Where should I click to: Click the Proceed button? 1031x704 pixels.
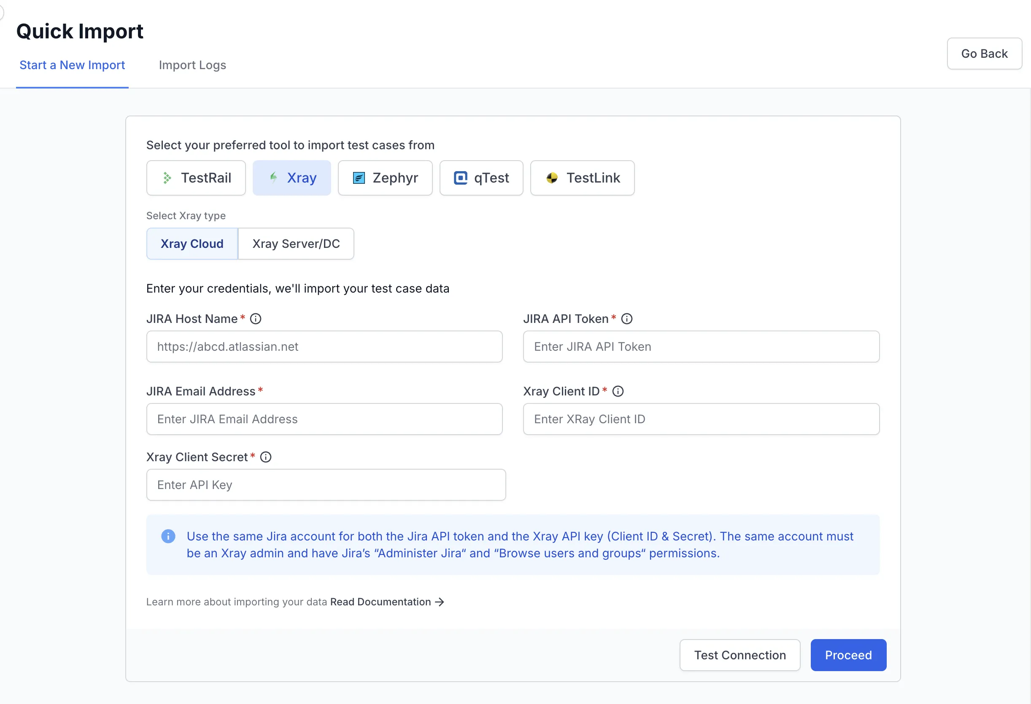pos(849,655)
